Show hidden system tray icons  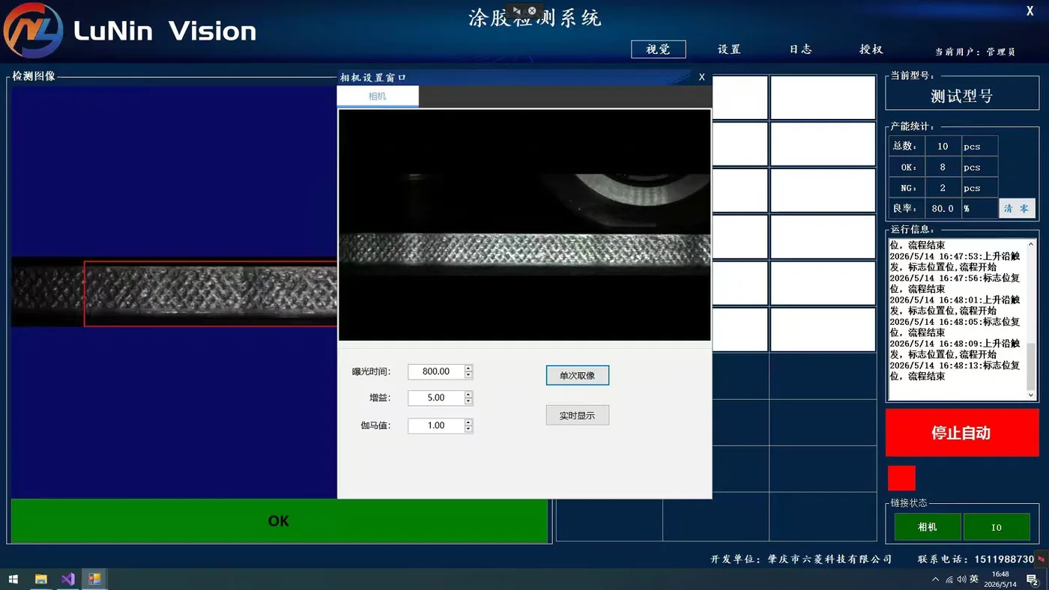point(935,580)
